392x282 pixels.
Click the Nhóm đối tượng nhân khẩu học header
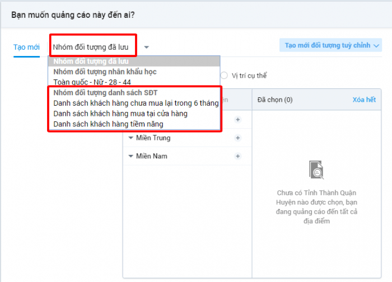(105, 72)
